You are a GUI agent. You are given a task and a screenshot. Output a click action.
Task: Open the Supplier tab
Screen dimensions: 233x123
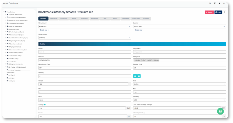pyautogui.click(x=74, y=18)
